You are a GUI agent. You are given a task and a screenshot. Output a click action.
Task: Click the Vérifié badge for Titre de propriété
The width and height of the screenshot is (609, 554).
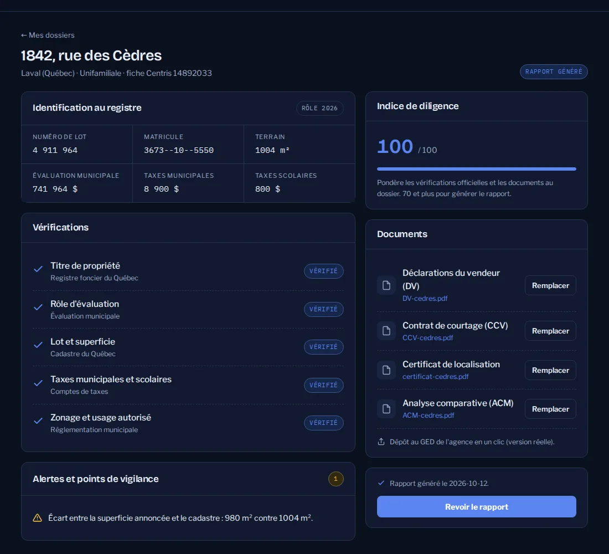click(323, 271)
